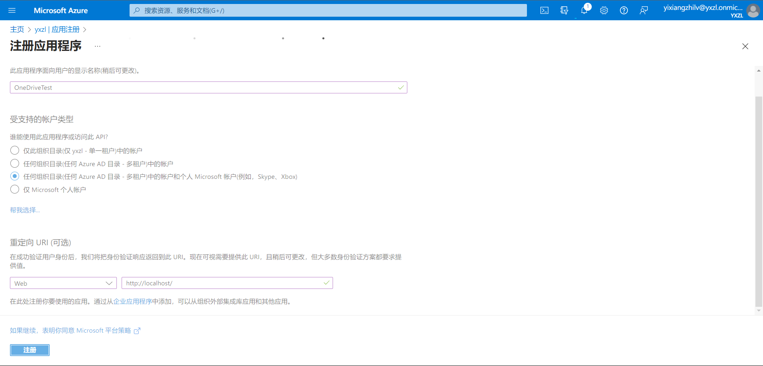Launch Cloud Shell from the top bar
Viewport: 763px width, 366px height.
(544, 10)
